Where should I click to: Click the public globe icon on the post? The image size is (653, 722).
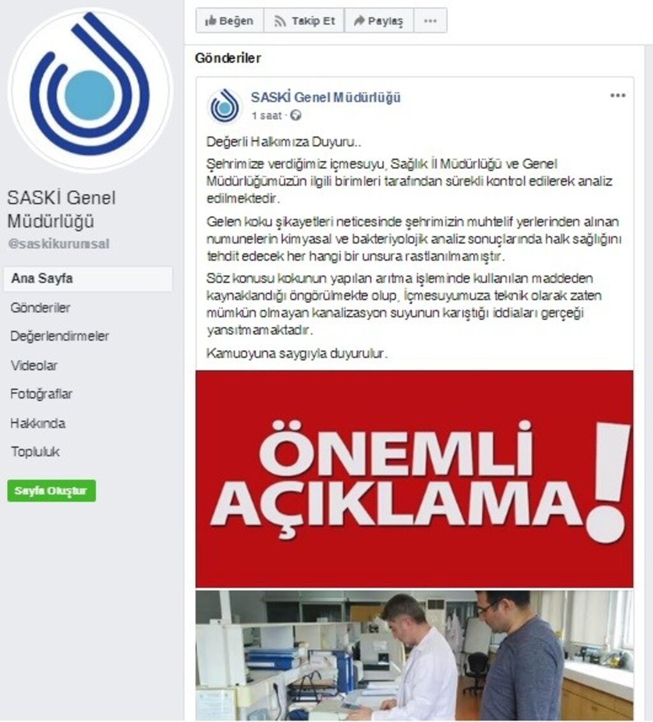(296, 115)
